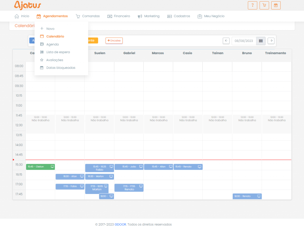
Task: Click the add-appointment calendar icon in header
Action: (276, 5)
